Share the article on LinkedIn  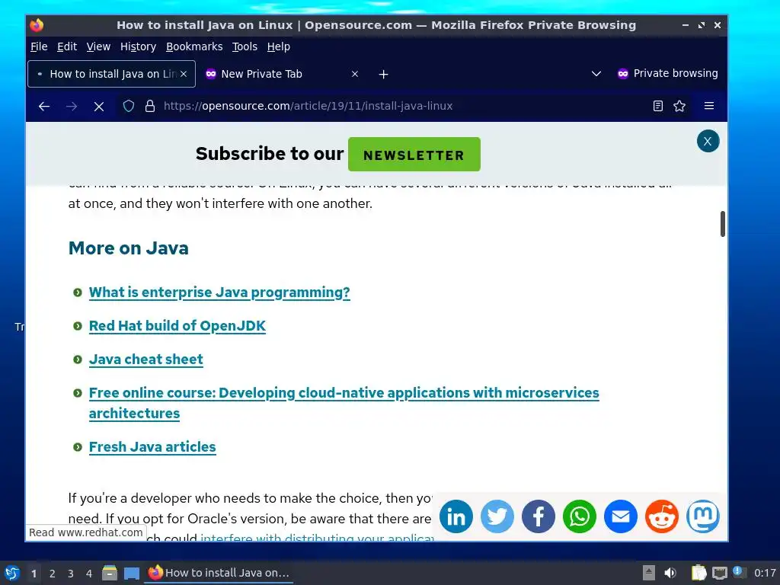(456, 516)
